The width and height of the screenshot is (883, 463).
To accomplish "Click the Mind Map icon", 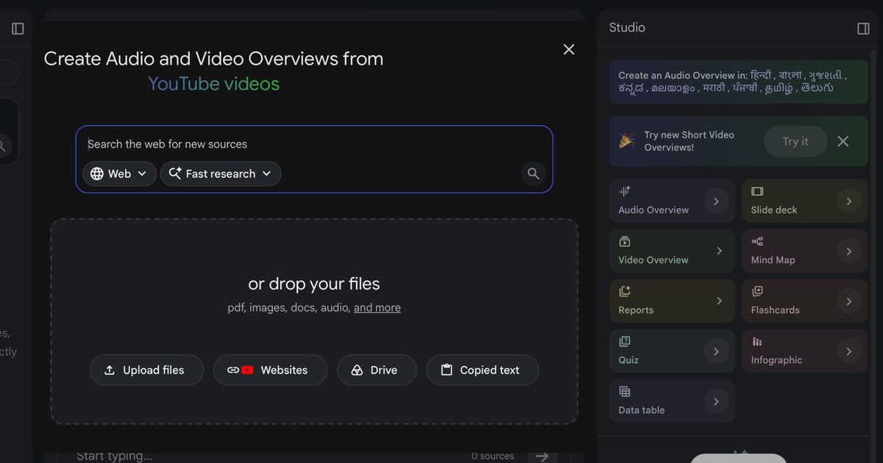I will click(x=757, y=241).
